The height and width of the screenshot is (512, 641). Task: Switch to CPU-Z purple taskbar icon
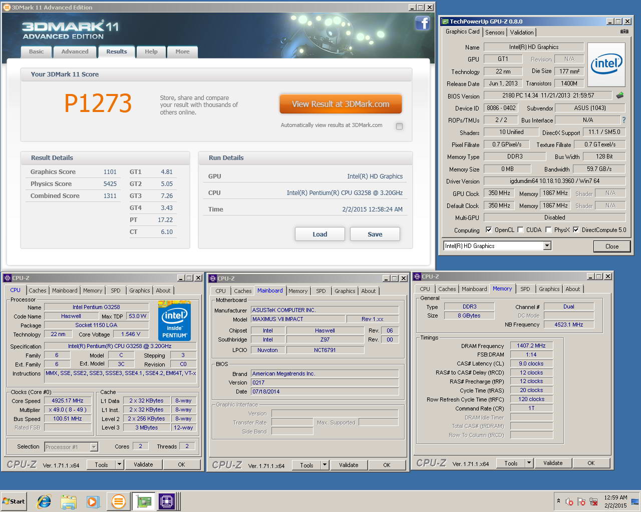pos(167,501)
